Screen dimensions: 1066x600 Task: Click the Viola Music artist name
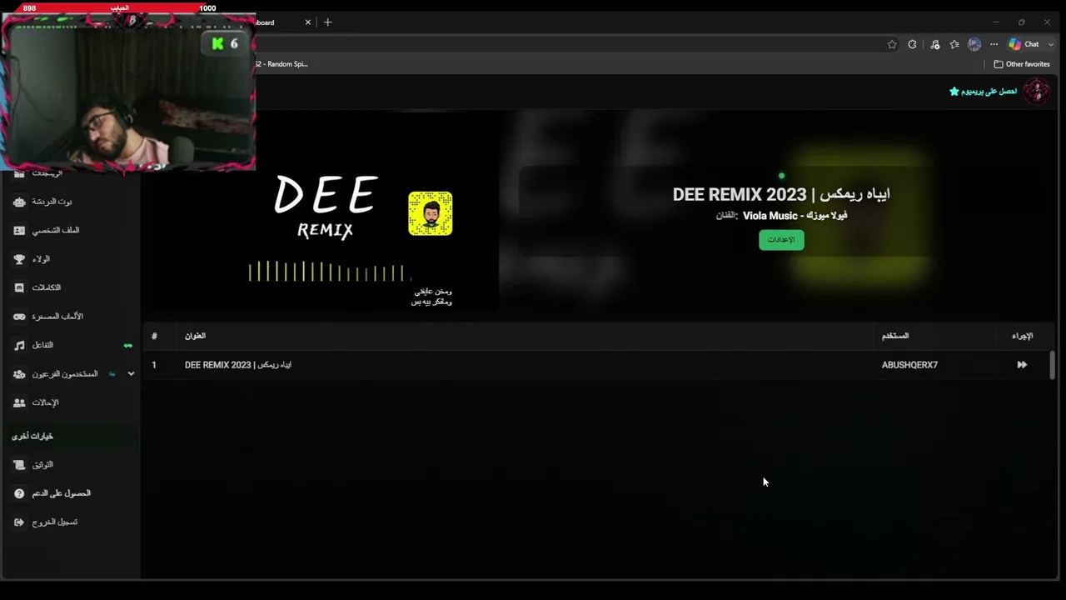(795, 216)
